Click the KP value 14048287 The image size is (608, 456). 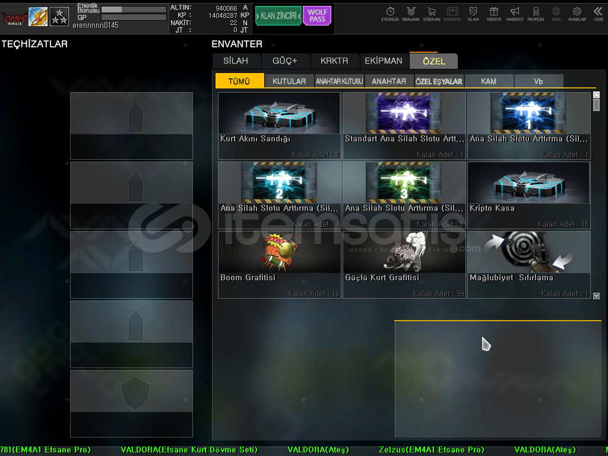pyautogui.click(x=223, y=15)
